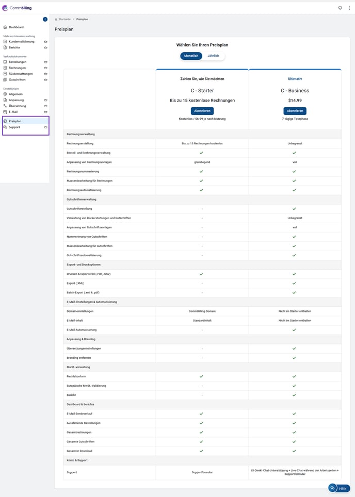Open the Hilfe chat widget

[339, 488]
